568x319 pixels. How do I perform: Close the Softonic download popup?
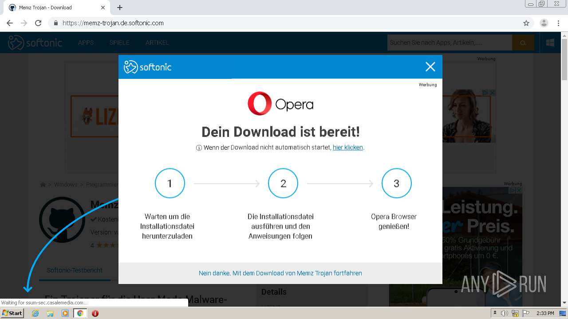coord(430,67)
